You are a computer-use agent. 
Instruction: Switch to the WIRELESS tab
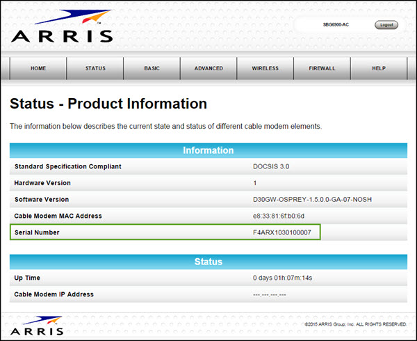click(x=265, y=68)
